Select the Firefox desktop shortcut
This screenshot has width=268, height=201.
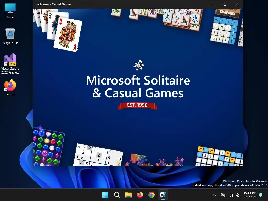(x=10, y=87)
